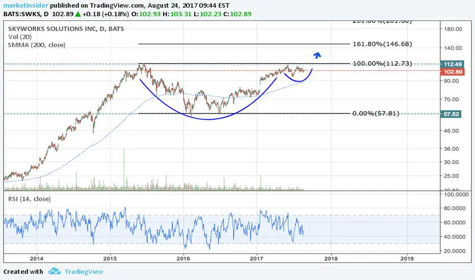Click the 2014 time axis label

point(37,258)
